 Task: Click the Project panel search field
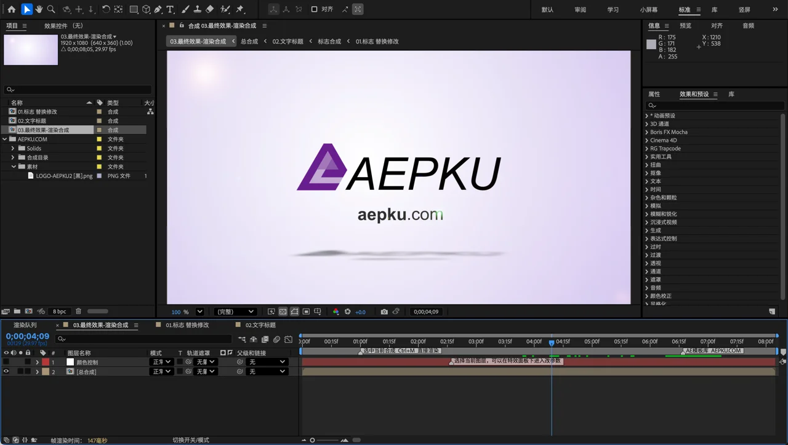point(78,90)
